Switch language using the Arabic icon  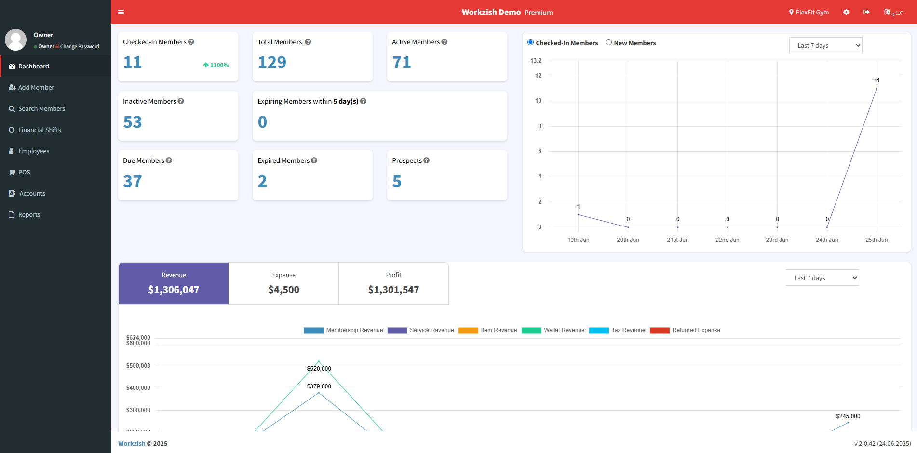pos(893,12)
